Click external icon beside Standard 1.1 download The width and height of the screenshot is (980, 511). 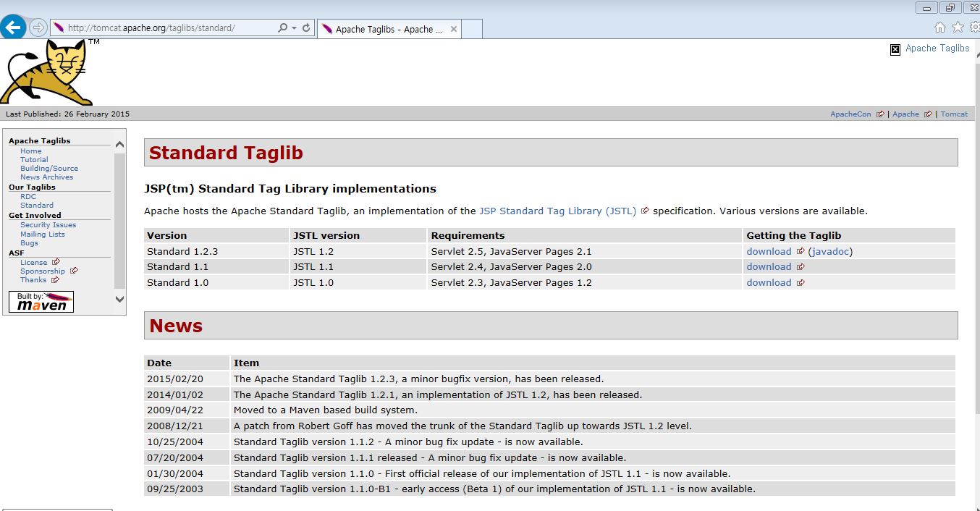pos(801,267)
